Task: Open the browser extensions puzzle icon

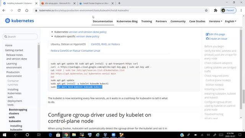Action: pos(216,10)
